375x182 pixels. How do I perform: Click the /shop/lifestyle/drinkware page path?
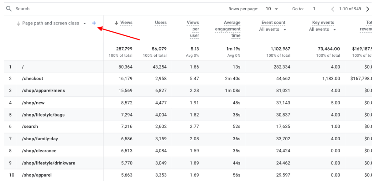click(48, 163)
